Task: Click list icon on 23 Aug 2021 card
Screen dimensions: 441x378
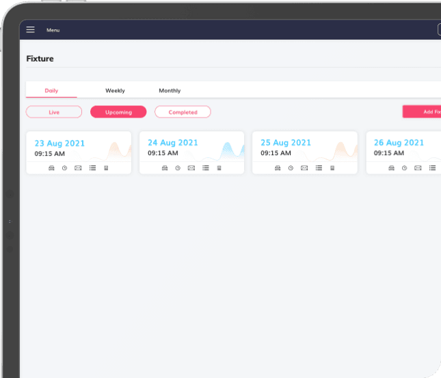Action: pos(92,167)
